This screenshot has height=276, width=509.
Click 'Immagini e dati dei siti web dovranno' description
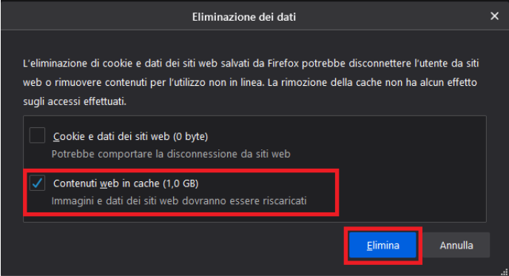click(x=179, y=201)
